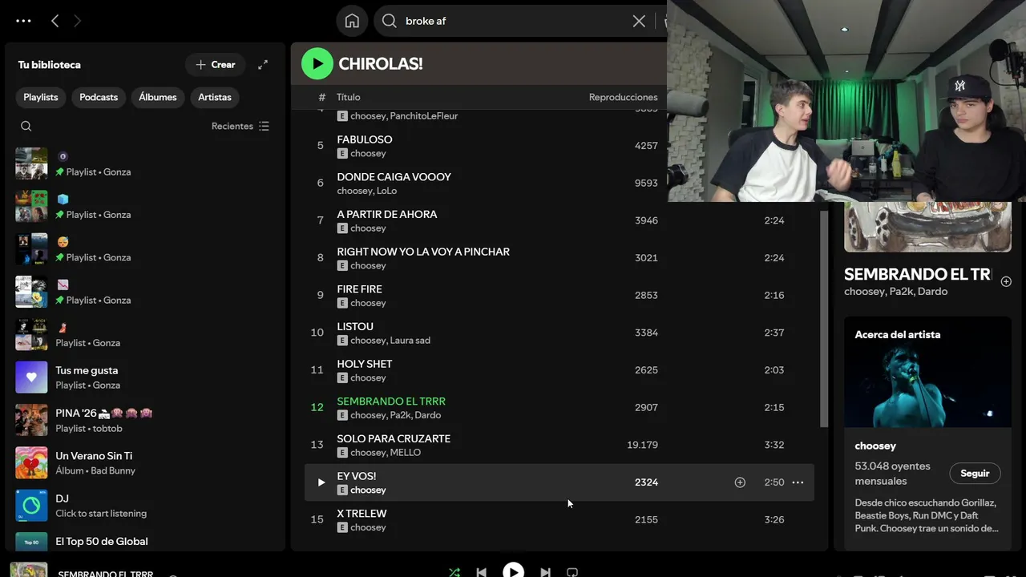Sort tracks by Reproducciones column
Viewport: 1026px width, 577px height.
[623, 97]
